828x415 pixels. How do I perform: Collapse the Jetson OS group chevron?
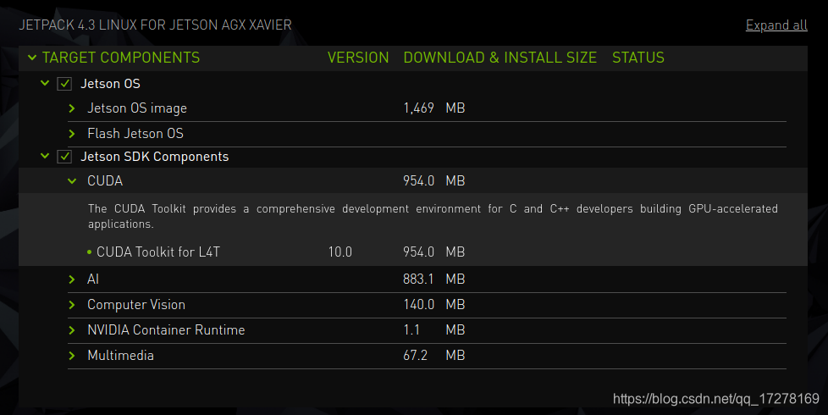pos(45,83)
